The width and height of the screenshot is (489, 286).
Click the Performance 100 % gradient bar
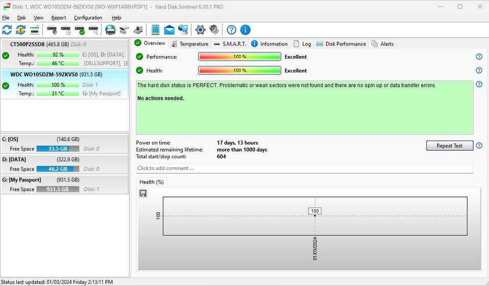coord(239,56)
